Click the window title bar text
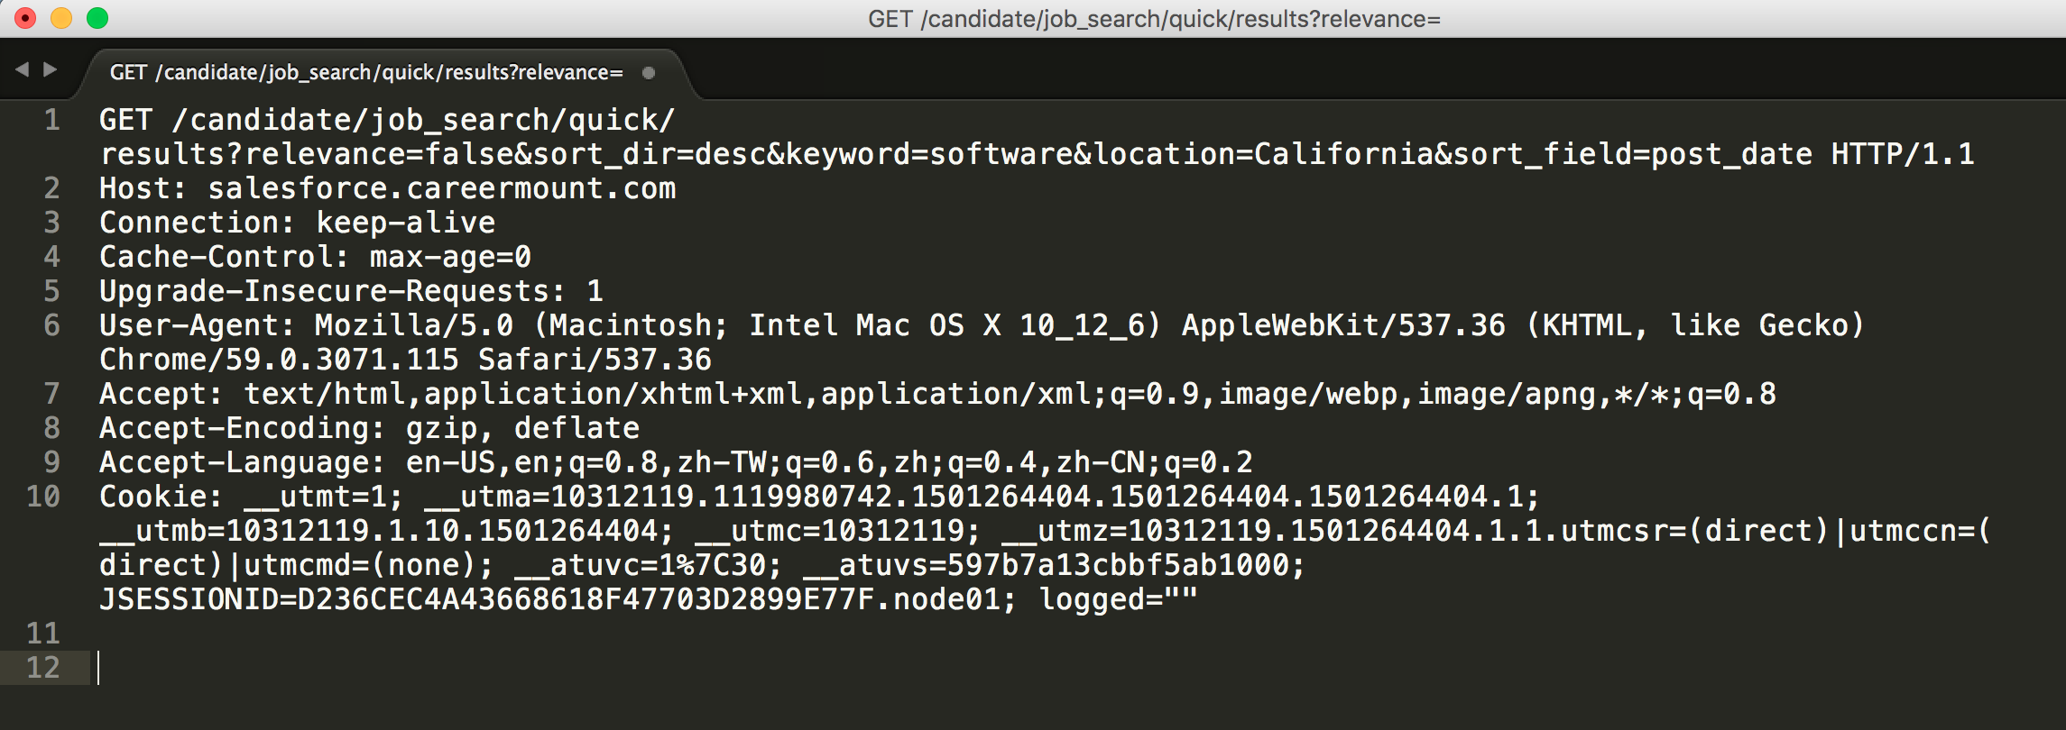This screenshot has width=2066, height=730. pyautogui.click(x=1154, y=19)
